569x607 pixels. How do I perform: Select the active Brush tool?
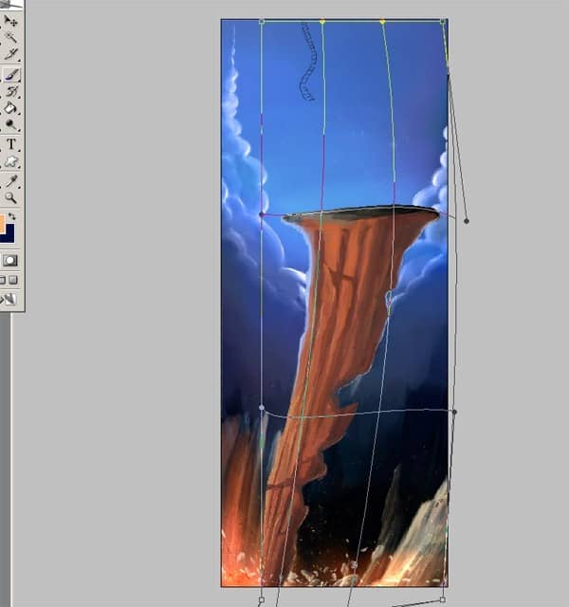click(11, 74)
